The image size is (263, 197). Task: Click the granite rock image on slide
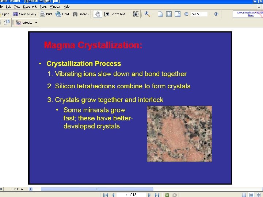pyautogui.click(x=179, y=134)
